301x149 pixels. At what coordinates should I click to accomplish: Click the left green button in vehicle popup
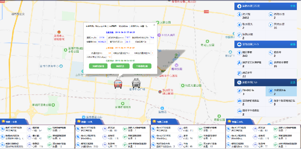pos(98,66)
